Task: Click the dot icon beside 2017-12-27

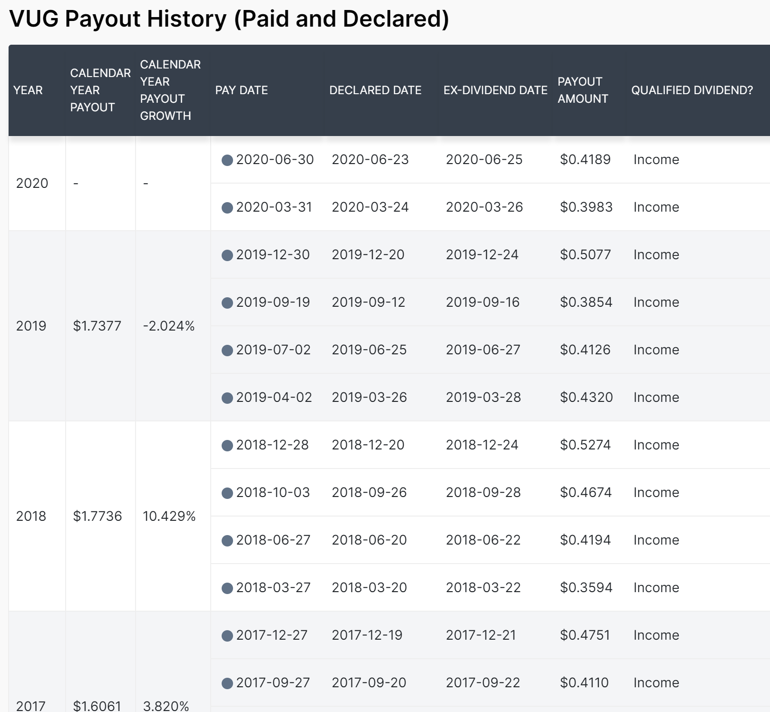Action: [227, 636]
